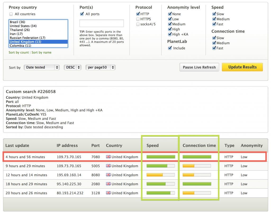Click the UK flag beside port 3128
271x214 pixels.
pos(108,193)
